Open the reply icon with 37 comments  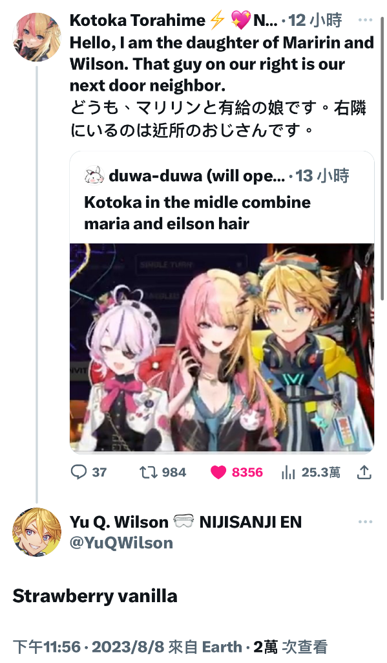click(78, 472)
